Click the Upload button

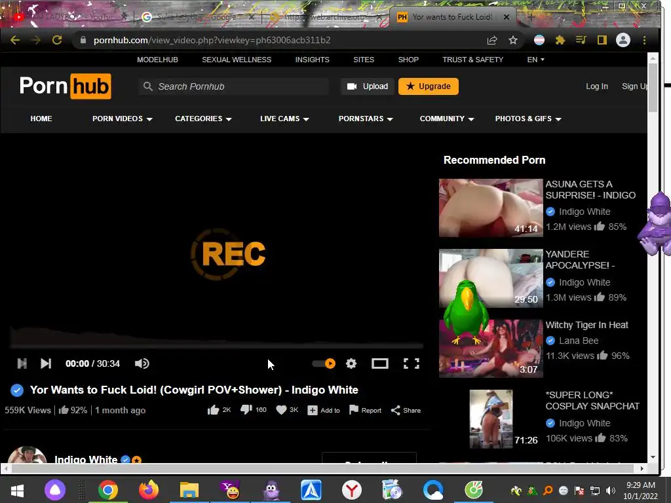pos(368,86)
